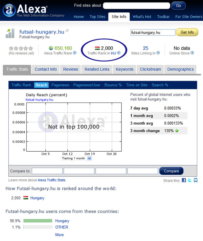The image size is (203, 241).
Task: Share on Facebook icon
Action: tap(184, 180)
